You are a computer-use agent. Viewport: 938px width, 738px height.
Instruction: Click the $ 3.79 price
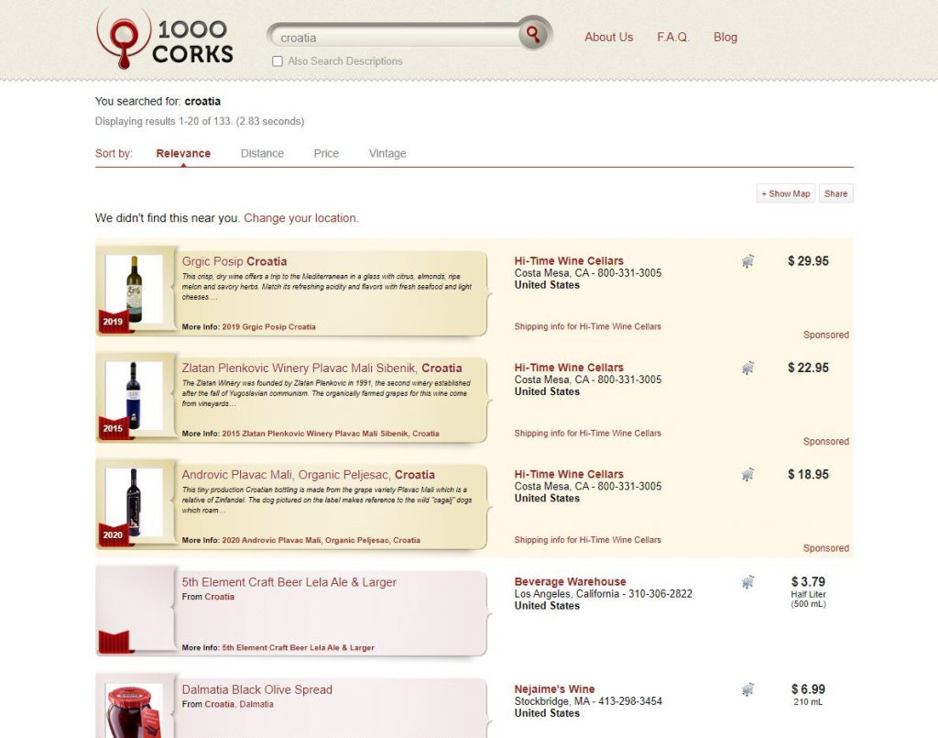(x=808, y=582)
